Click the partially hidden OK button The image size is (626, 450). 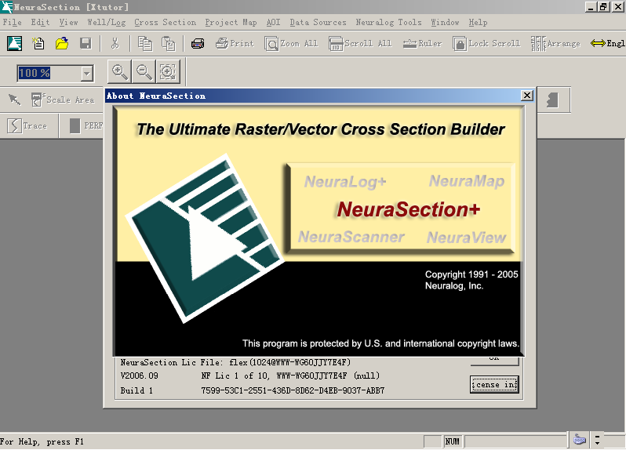coord(494,361)
